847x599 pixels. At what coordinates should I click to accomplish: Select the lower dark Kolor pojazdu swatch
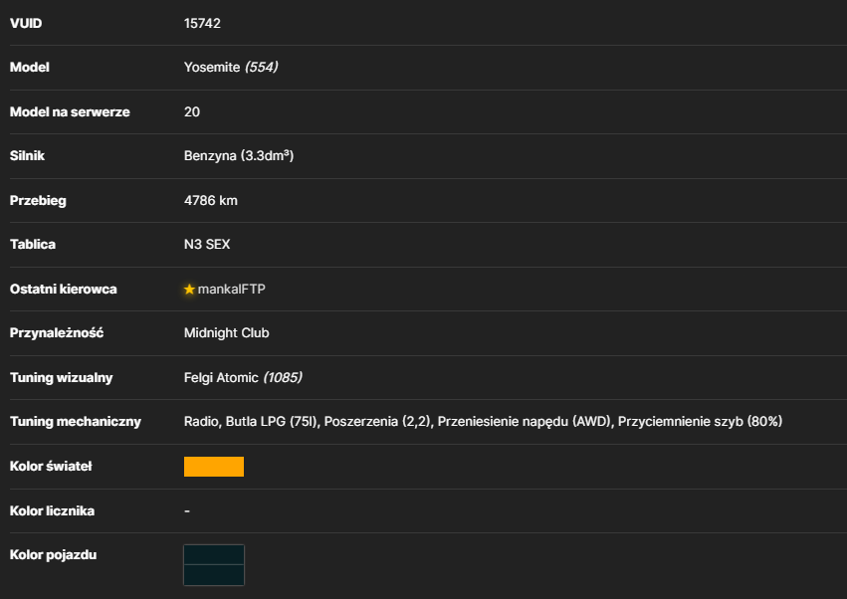[214, 575]
